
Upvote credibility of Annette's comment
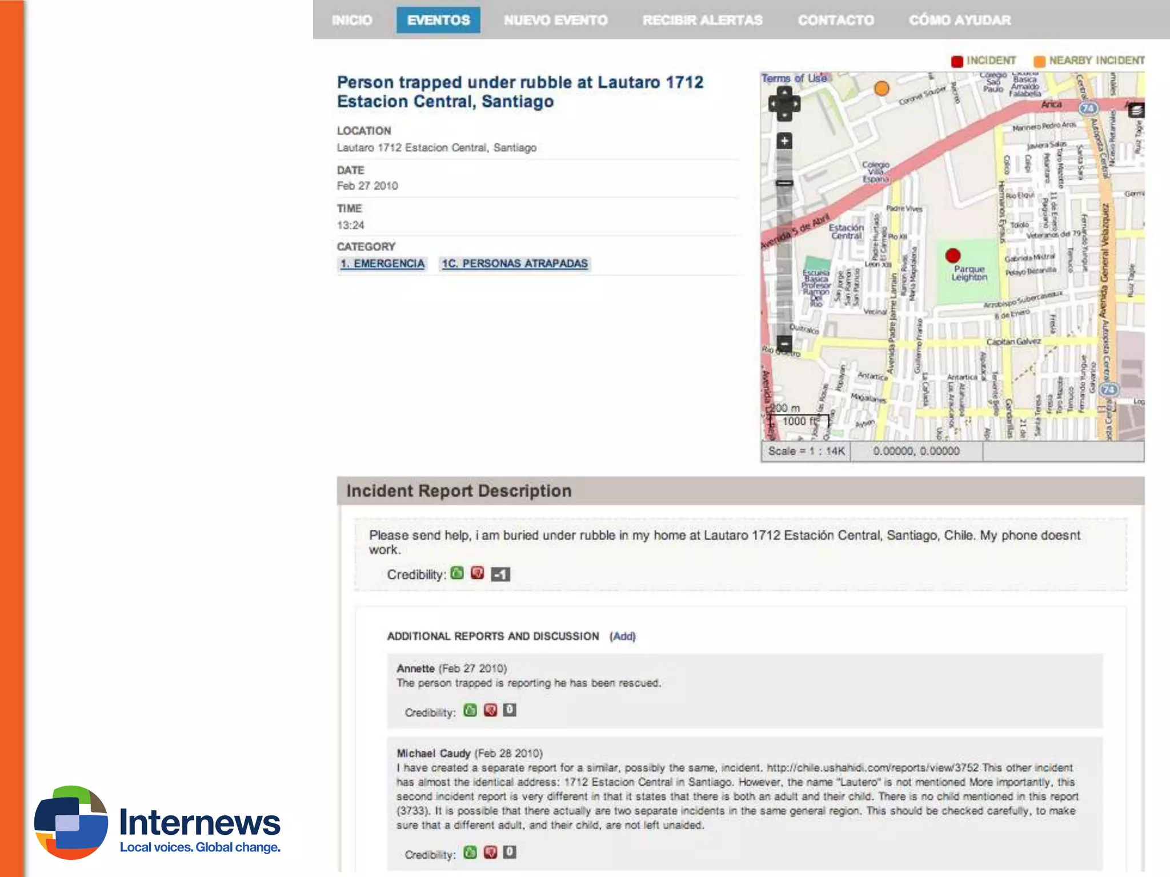470,710
